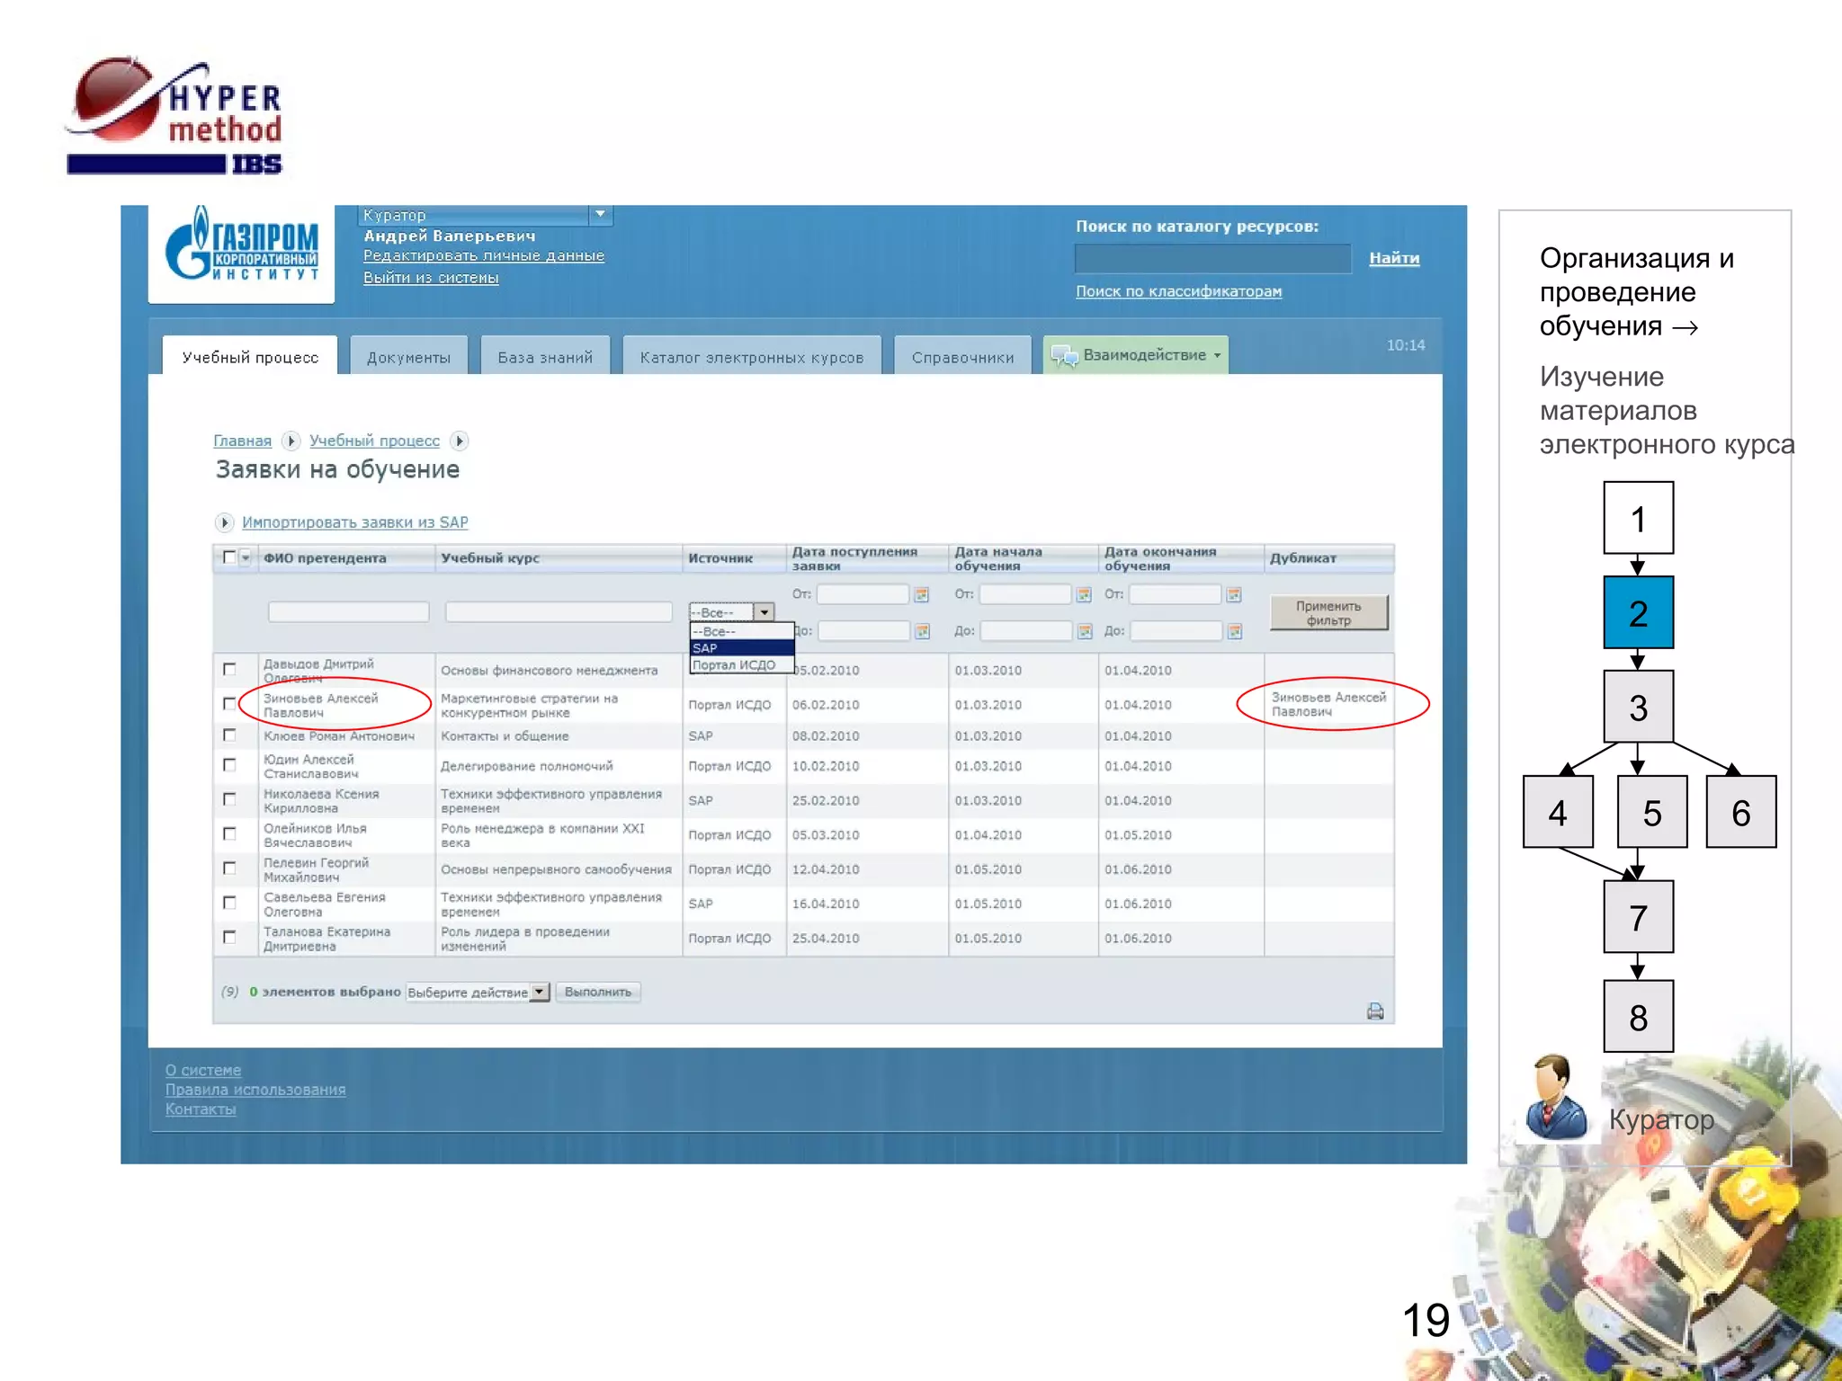Click the arrow icon next to 'Импортировать заявки из SAP'
Screen dimensions: 1842x1381
tap(225, 522)
